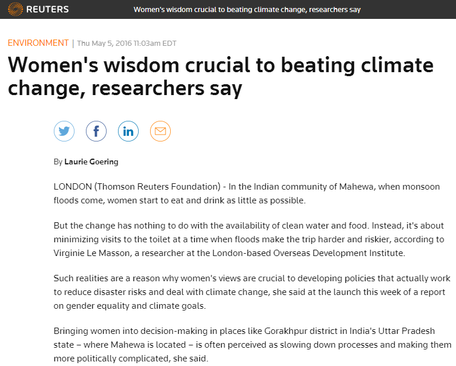Click the paragraph starting Such realities are
Image resolution: width=456 pixels, height=366 pixels.
[252, 292]
